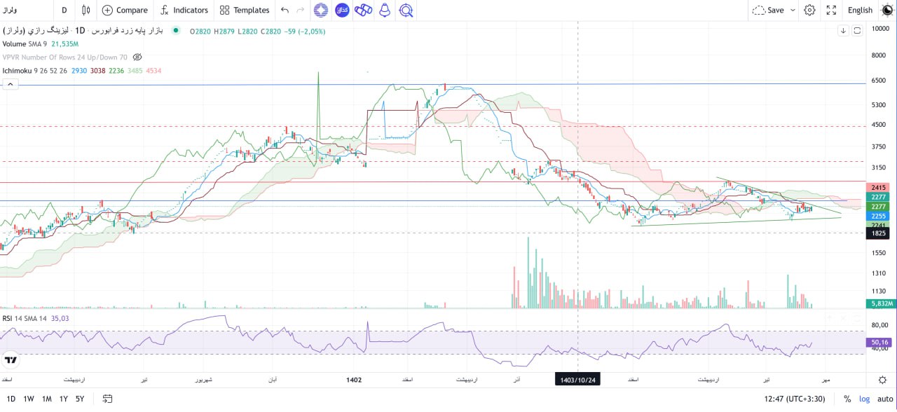
Task: Click the time axis settings gear
Action: click(882, 379)
